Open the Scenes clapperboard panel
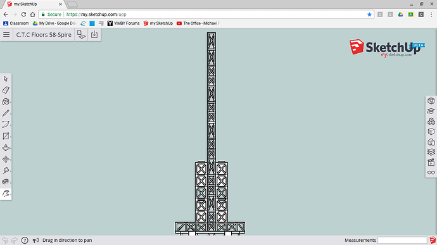This screenshot has height=245, width=437. [x=431, y=162]
